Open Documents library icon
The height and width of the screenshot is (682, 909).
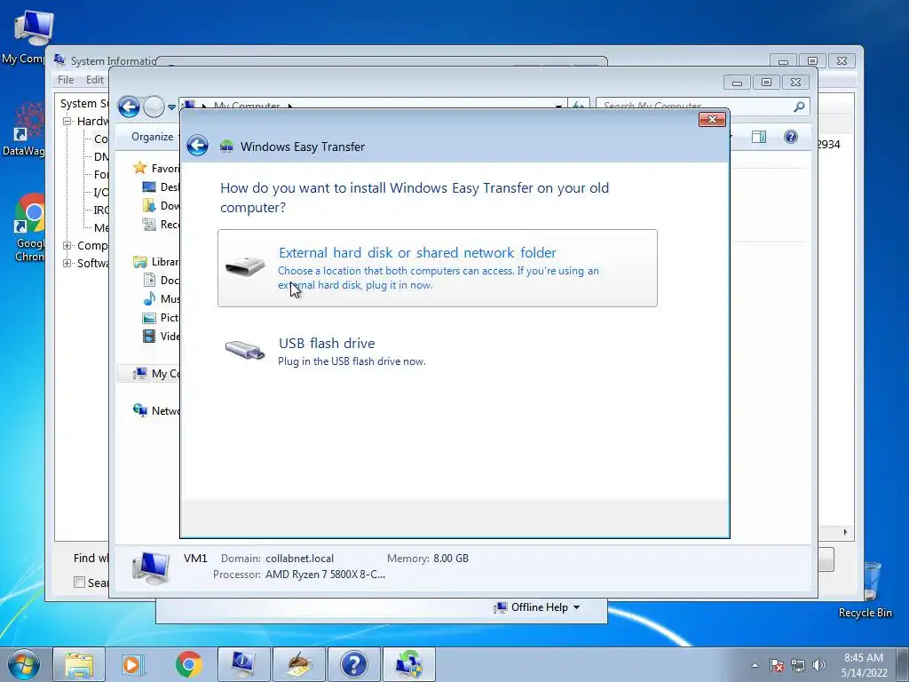[x=149, y=280]
